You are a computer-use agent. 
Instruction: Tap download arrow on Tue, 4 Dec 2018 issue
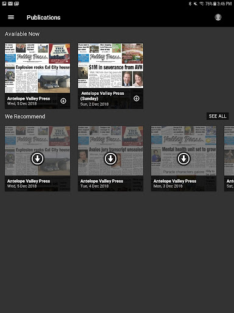pyautogui.click(x=110, y=158)
